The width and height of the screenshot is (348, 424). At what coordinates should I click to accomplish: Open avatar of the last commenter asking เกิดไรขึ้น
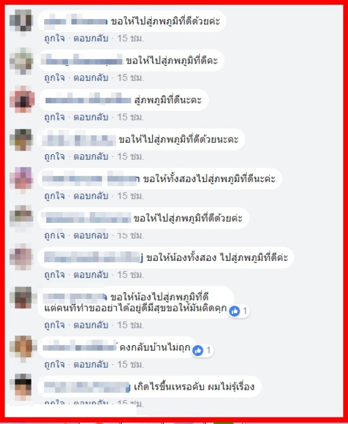point(21,386)
